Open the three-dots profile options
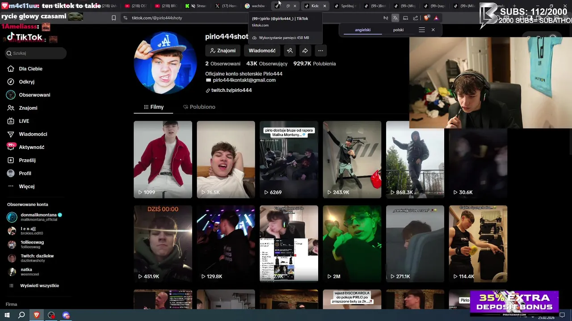Screen dimensions: 572x321 [320, 51]
